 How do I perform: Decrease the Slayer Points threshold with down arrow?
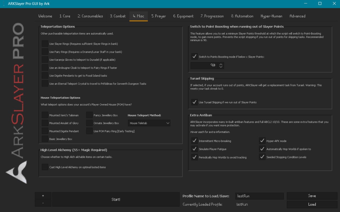tap(221, 67)
